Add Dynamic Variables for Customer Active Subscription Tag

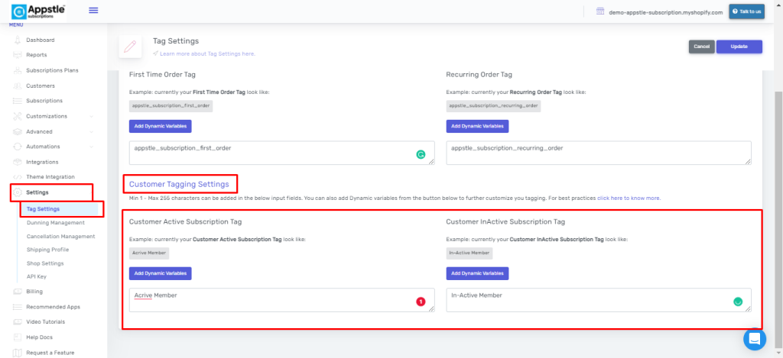161,273
